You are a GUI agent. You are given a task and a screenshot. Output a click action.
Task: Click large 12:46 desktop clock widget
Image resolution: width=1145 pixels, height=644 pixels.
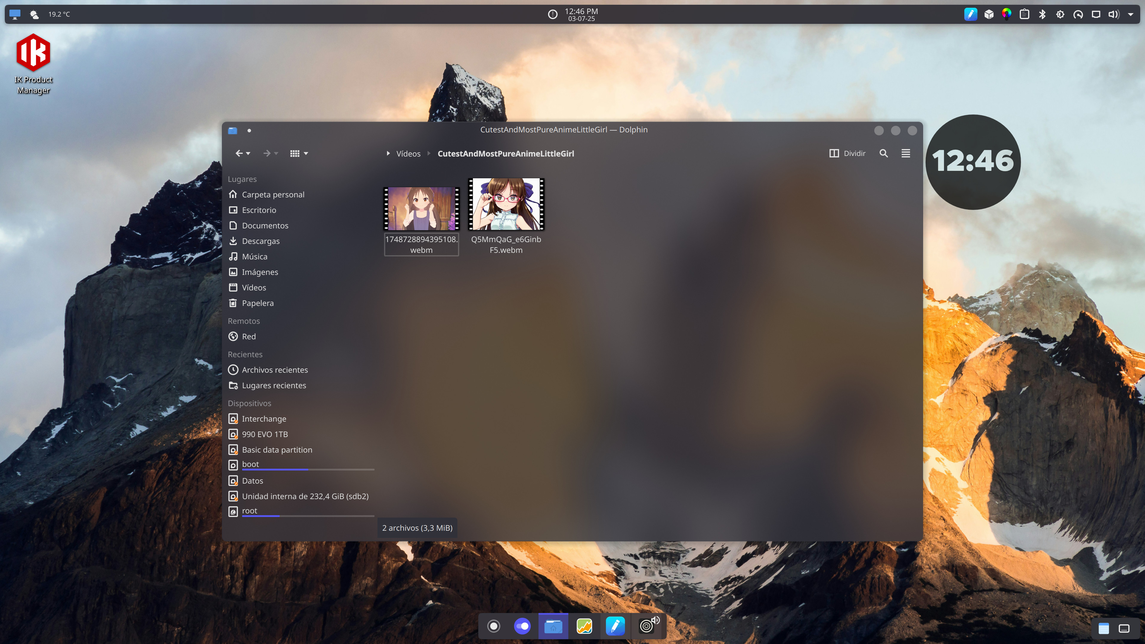pos(973,162)
